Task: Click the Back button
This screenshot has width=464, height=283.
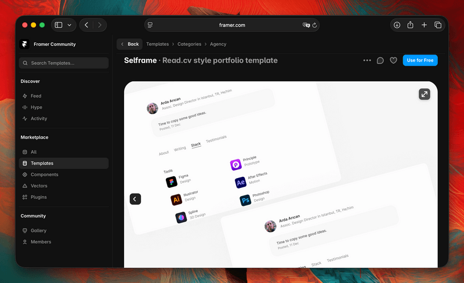Action: coord(129,44)
